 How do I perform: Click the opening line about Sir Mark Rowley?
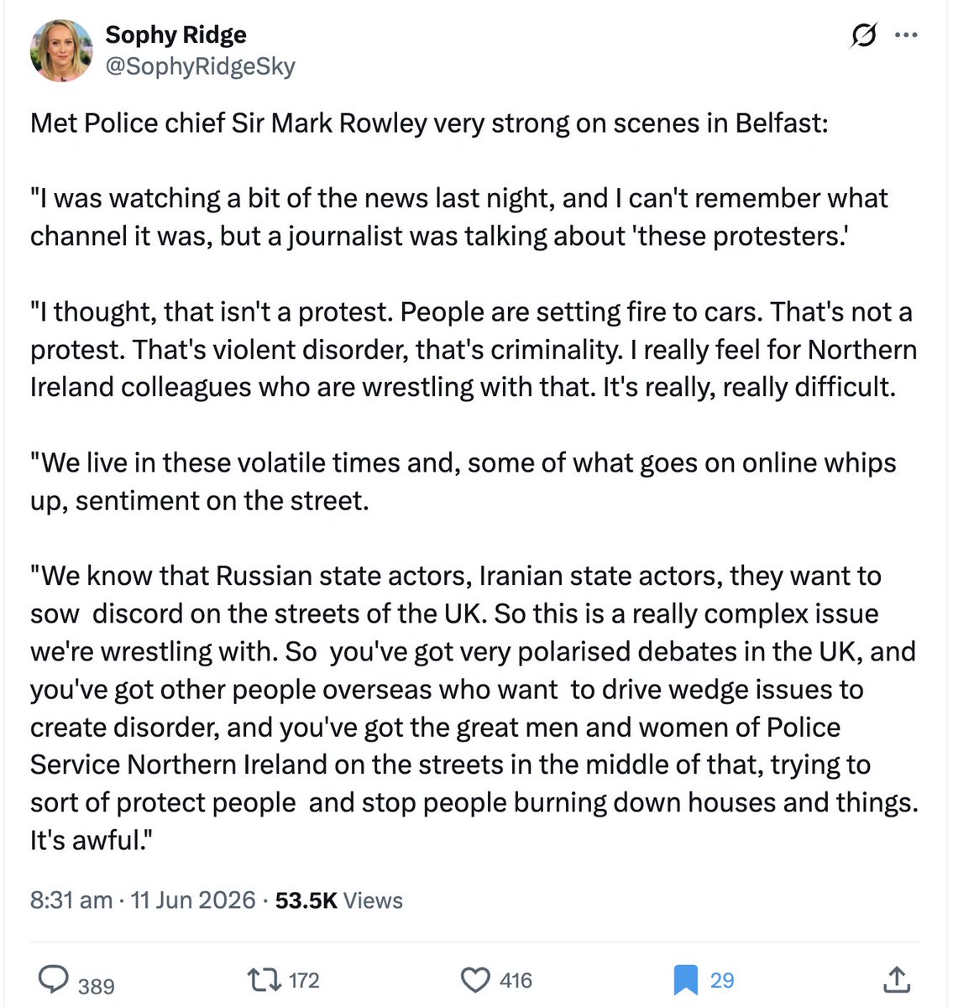pos(429,123)
